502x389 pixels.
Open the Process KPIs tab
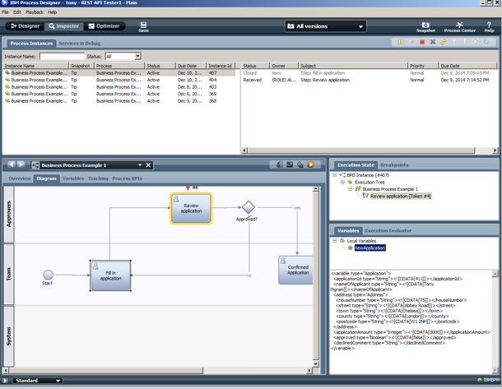pyautogui.click(x=127, y=178)
